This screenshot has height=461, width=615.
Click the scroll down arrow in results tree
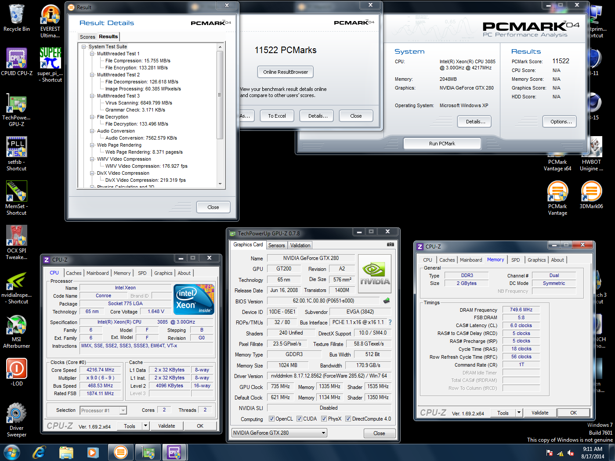[x=220, y=184]
